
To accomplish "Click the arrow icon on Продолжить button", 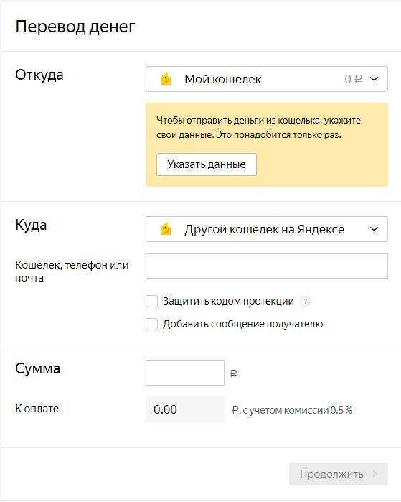I will (375, 473).
